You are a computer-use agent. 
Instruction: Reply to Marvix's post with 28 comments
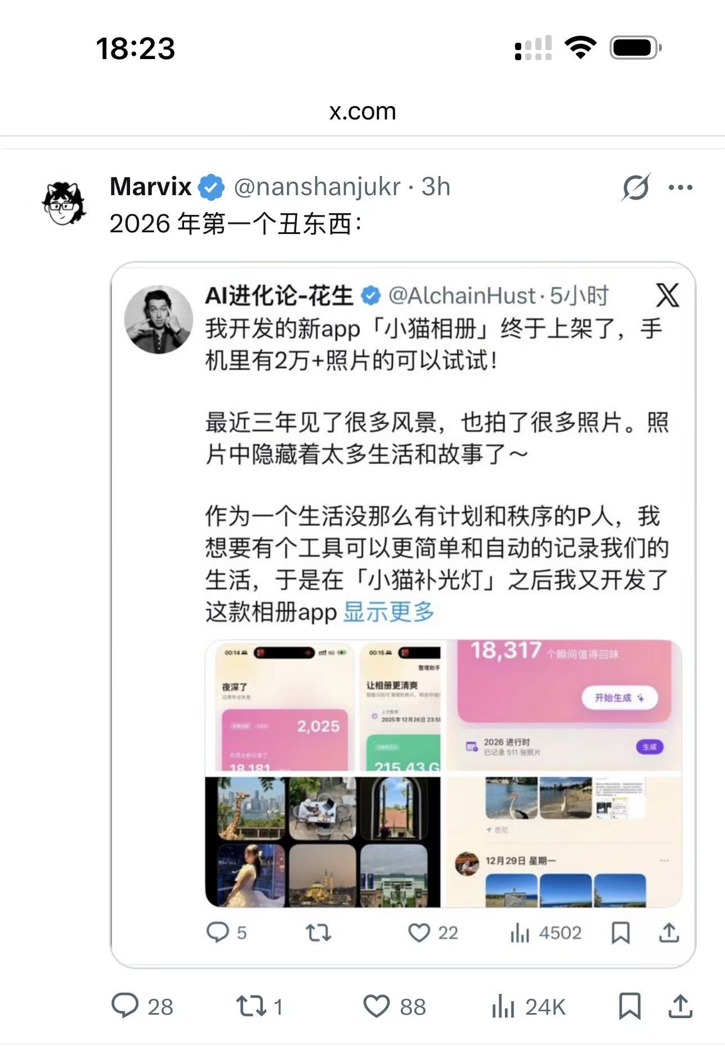point(142,1006)
